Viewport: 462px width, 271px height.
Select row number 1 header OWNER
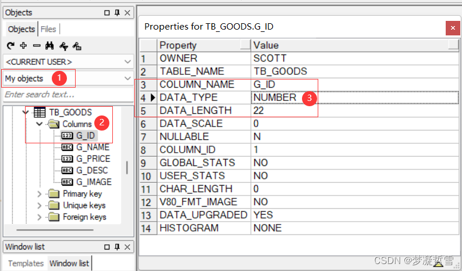[148, 59]
